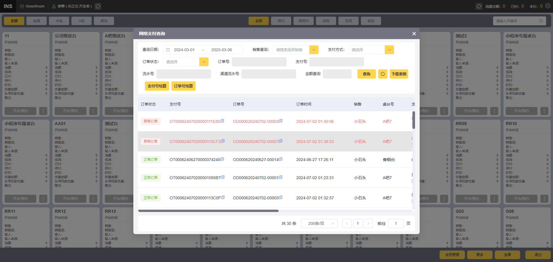This screenshot has height=262, width=553.
Task: Select the 卡包 tab
Action: (x=59, y=21)
